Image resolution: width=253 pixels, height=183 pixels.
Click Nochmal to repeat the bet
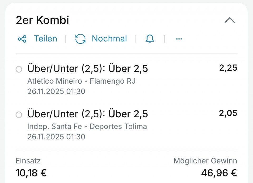pos(109,39)
